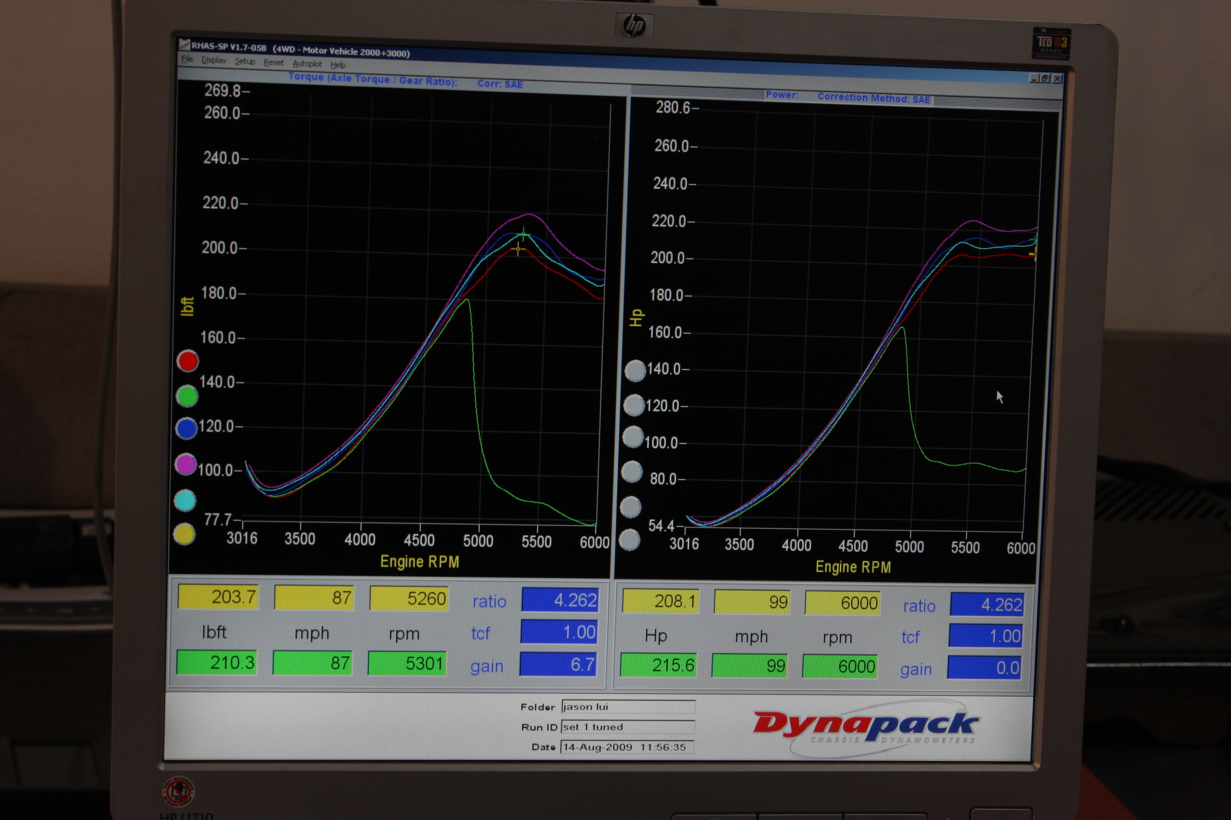Minimize the inner graph window
Screen dimensions: 1231x820
coord(1034,78)
